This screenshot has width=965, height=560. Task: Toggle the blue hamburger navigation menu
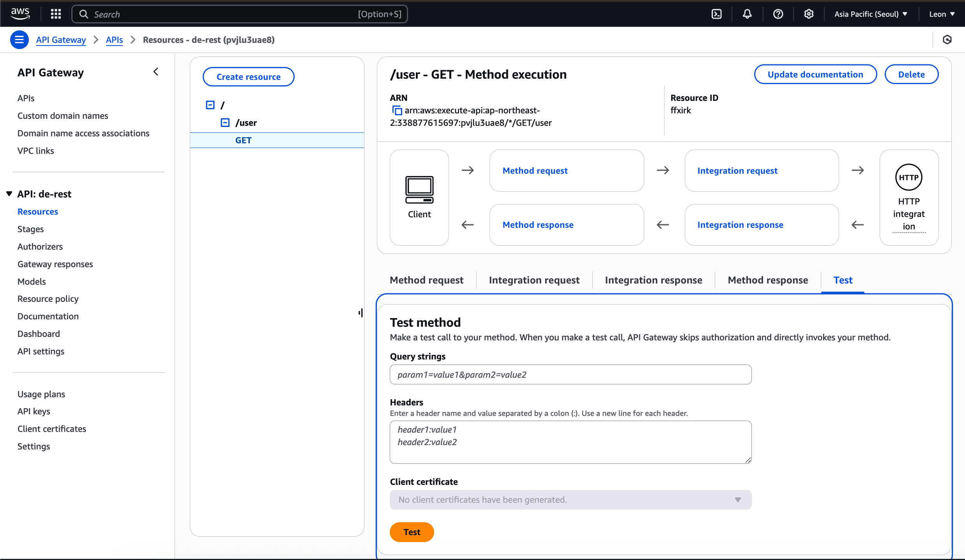point(19,40)
